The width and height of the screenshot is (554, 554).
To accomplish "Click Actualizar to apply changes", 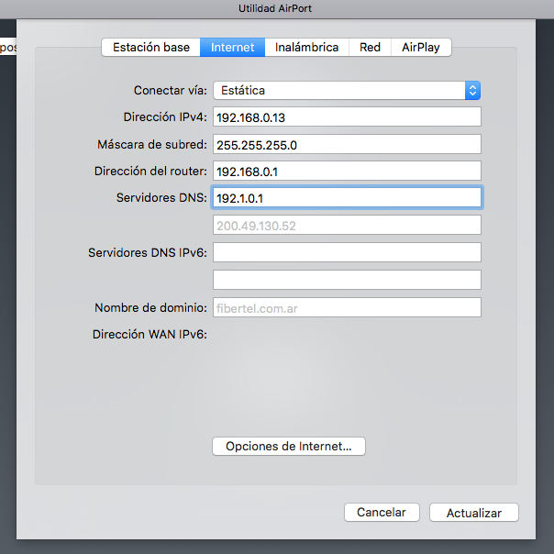I will (473, 513).
